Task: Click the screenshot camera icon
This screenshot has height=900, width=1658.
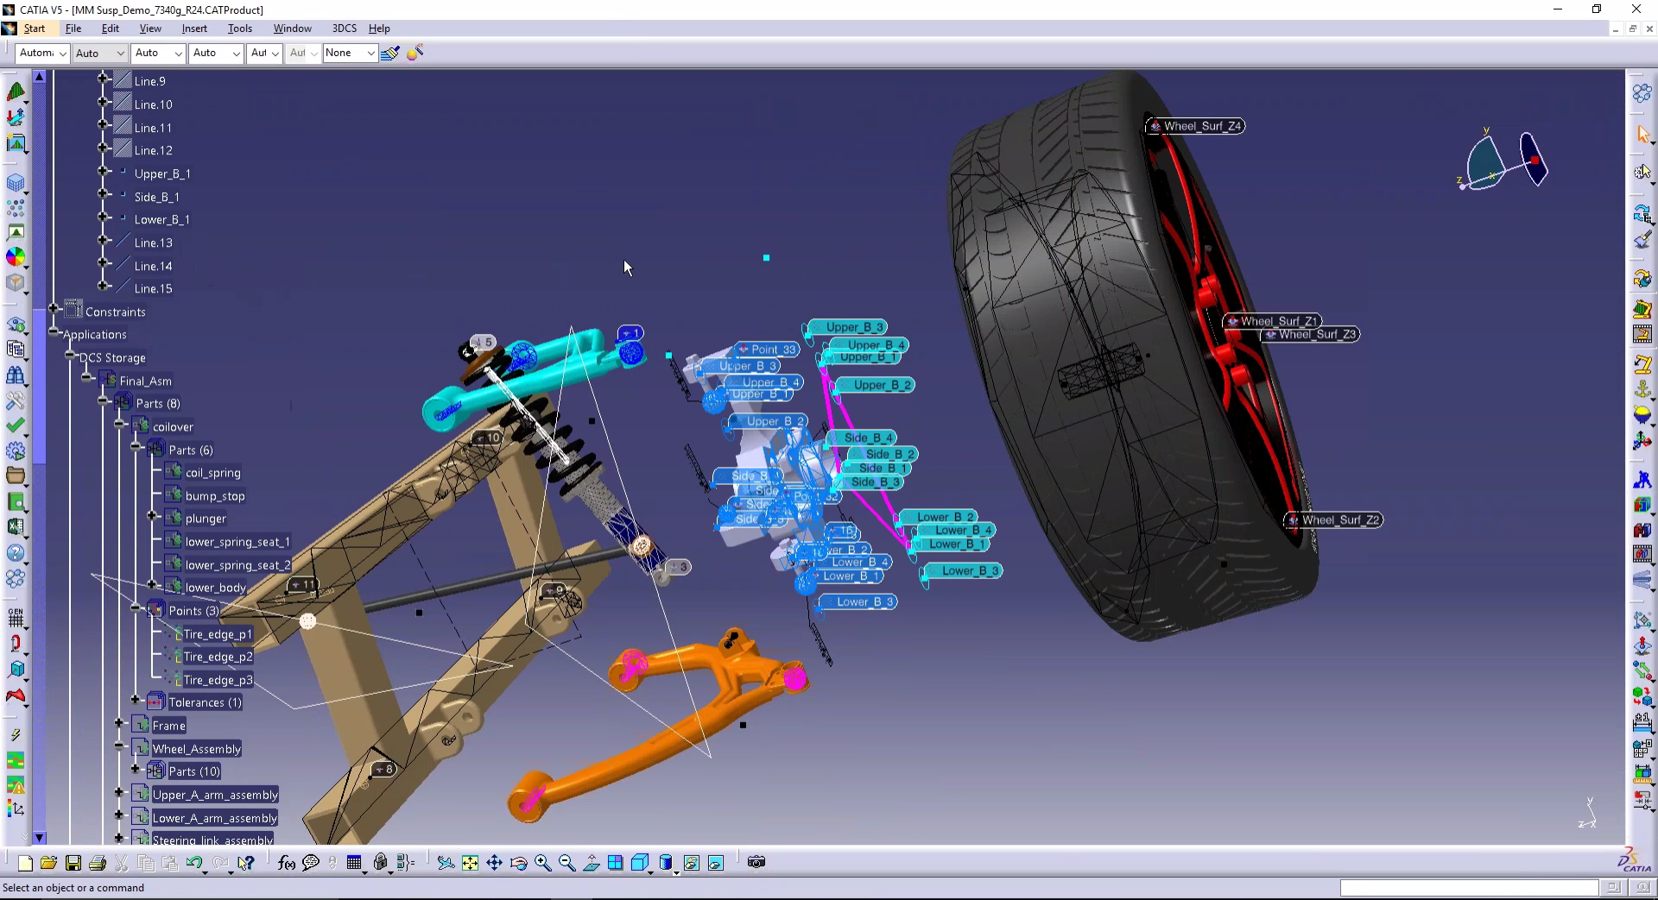Action: (756, 862)
